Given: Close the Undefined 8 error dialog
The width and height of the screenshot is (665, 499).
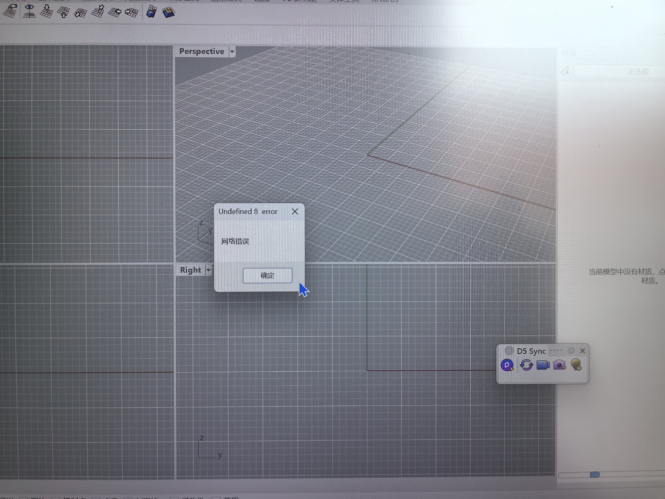Looking at the screenshot, I should click(295, 212).
